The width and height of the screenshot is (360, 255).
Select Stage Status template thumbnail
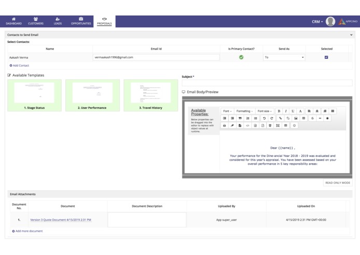point(34,95)
